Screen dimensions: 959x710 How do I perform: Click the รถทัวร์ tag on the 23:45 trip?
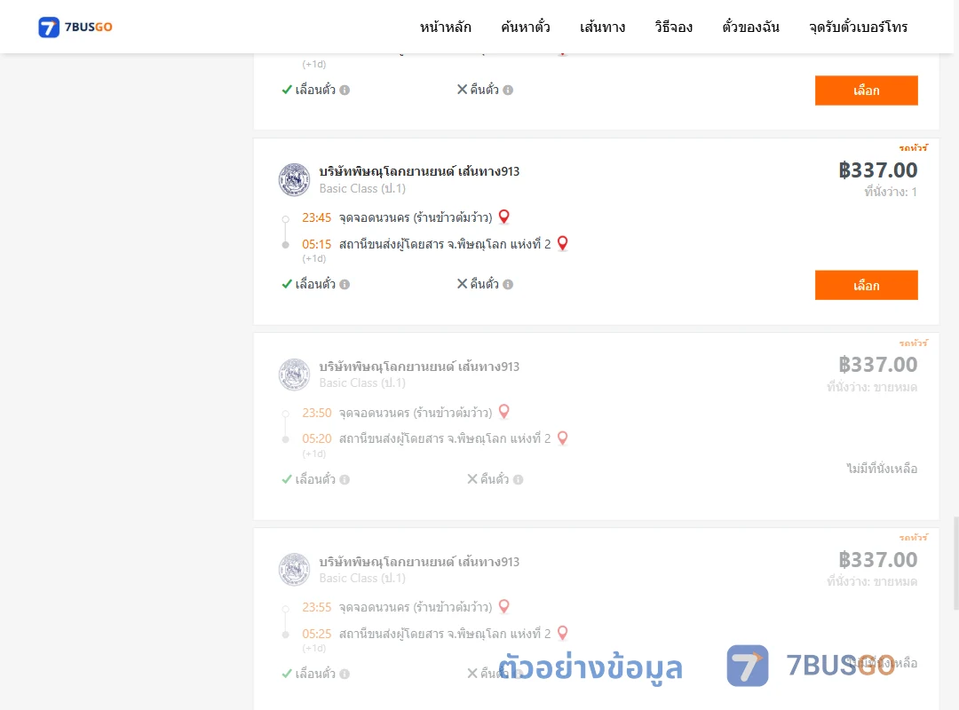click(913, 148)
